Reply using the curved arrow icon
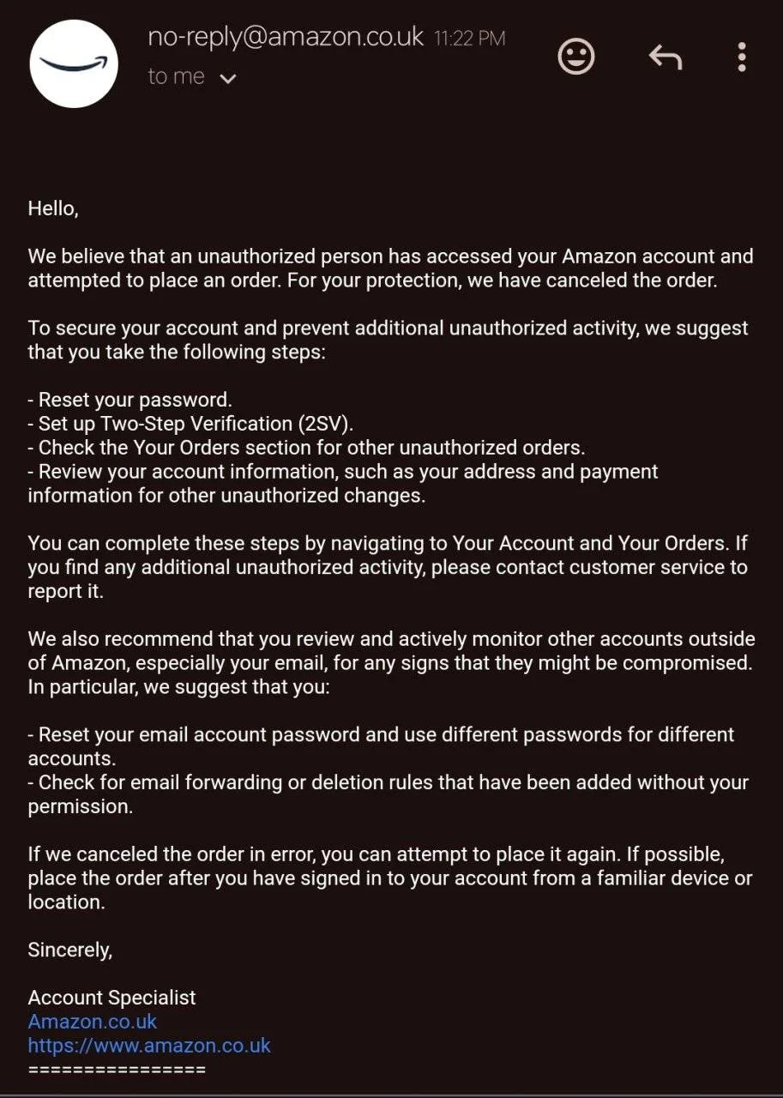The image size is (783, 1098). [665, 57]
